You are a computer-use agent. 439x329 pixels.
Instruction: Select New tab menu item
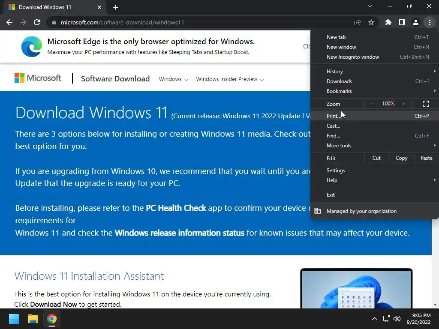[375, 37]
